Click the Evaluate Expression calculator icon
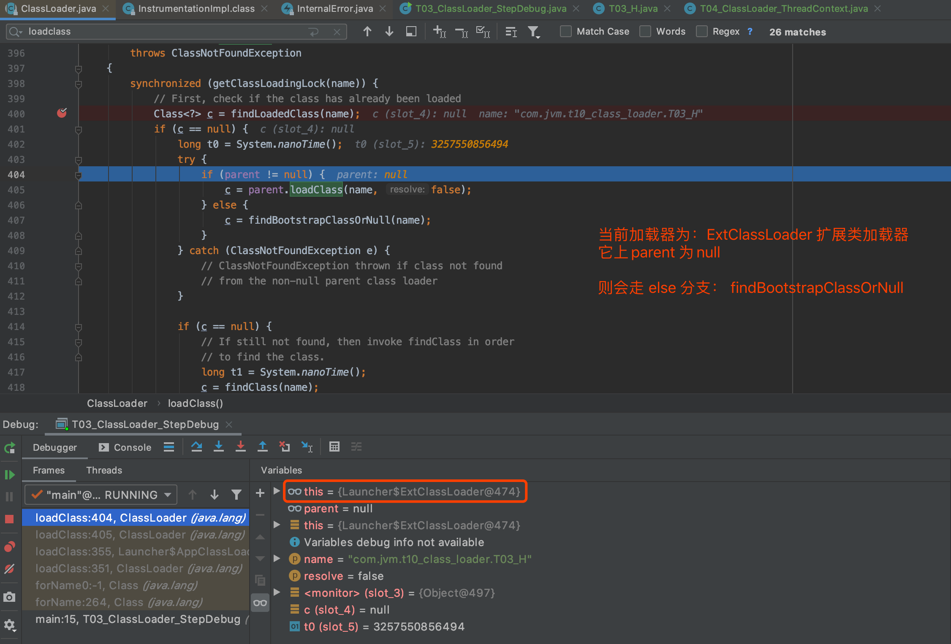Viewport: 951px width, 644px height. click(334, 446)
